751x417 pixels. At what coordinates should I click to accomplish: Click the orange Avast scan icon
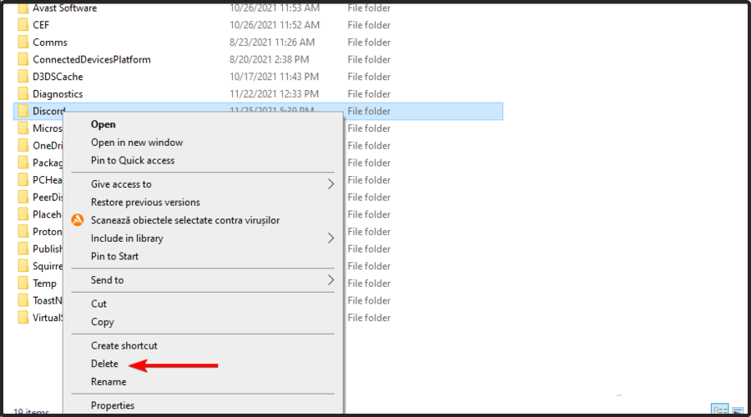pyautogui.click(x=78, y=220)
